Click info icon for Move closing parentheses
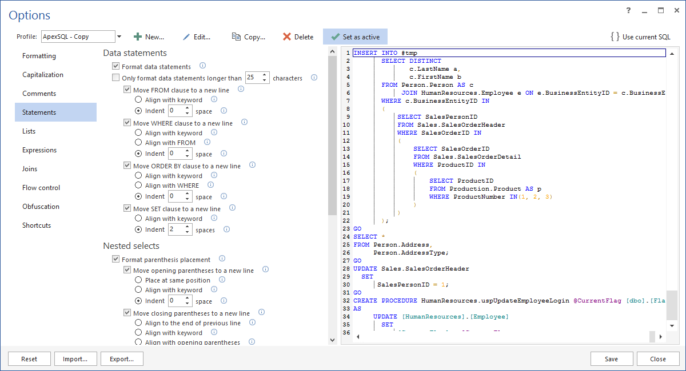The height and width of the screenshot is (371, 686). 261,313
